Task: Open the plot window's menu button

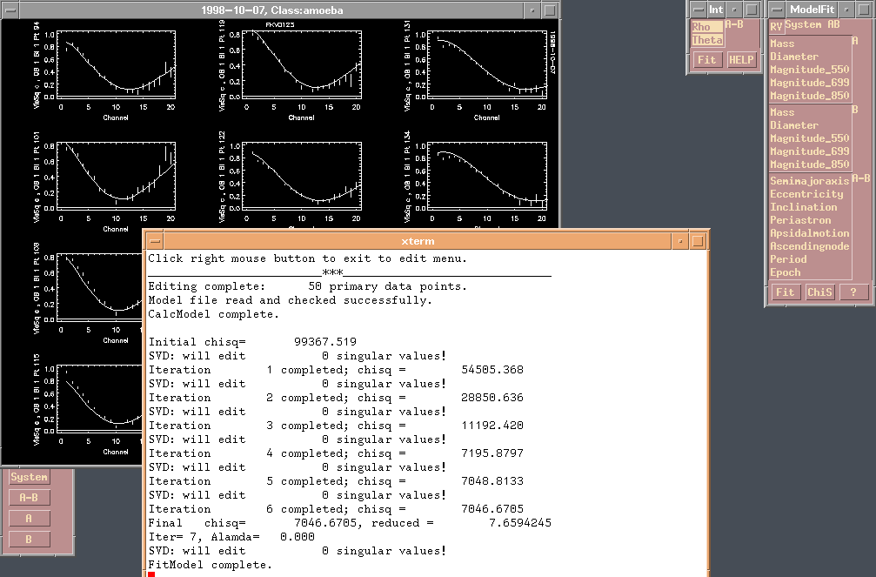Action: pos(9,9)
